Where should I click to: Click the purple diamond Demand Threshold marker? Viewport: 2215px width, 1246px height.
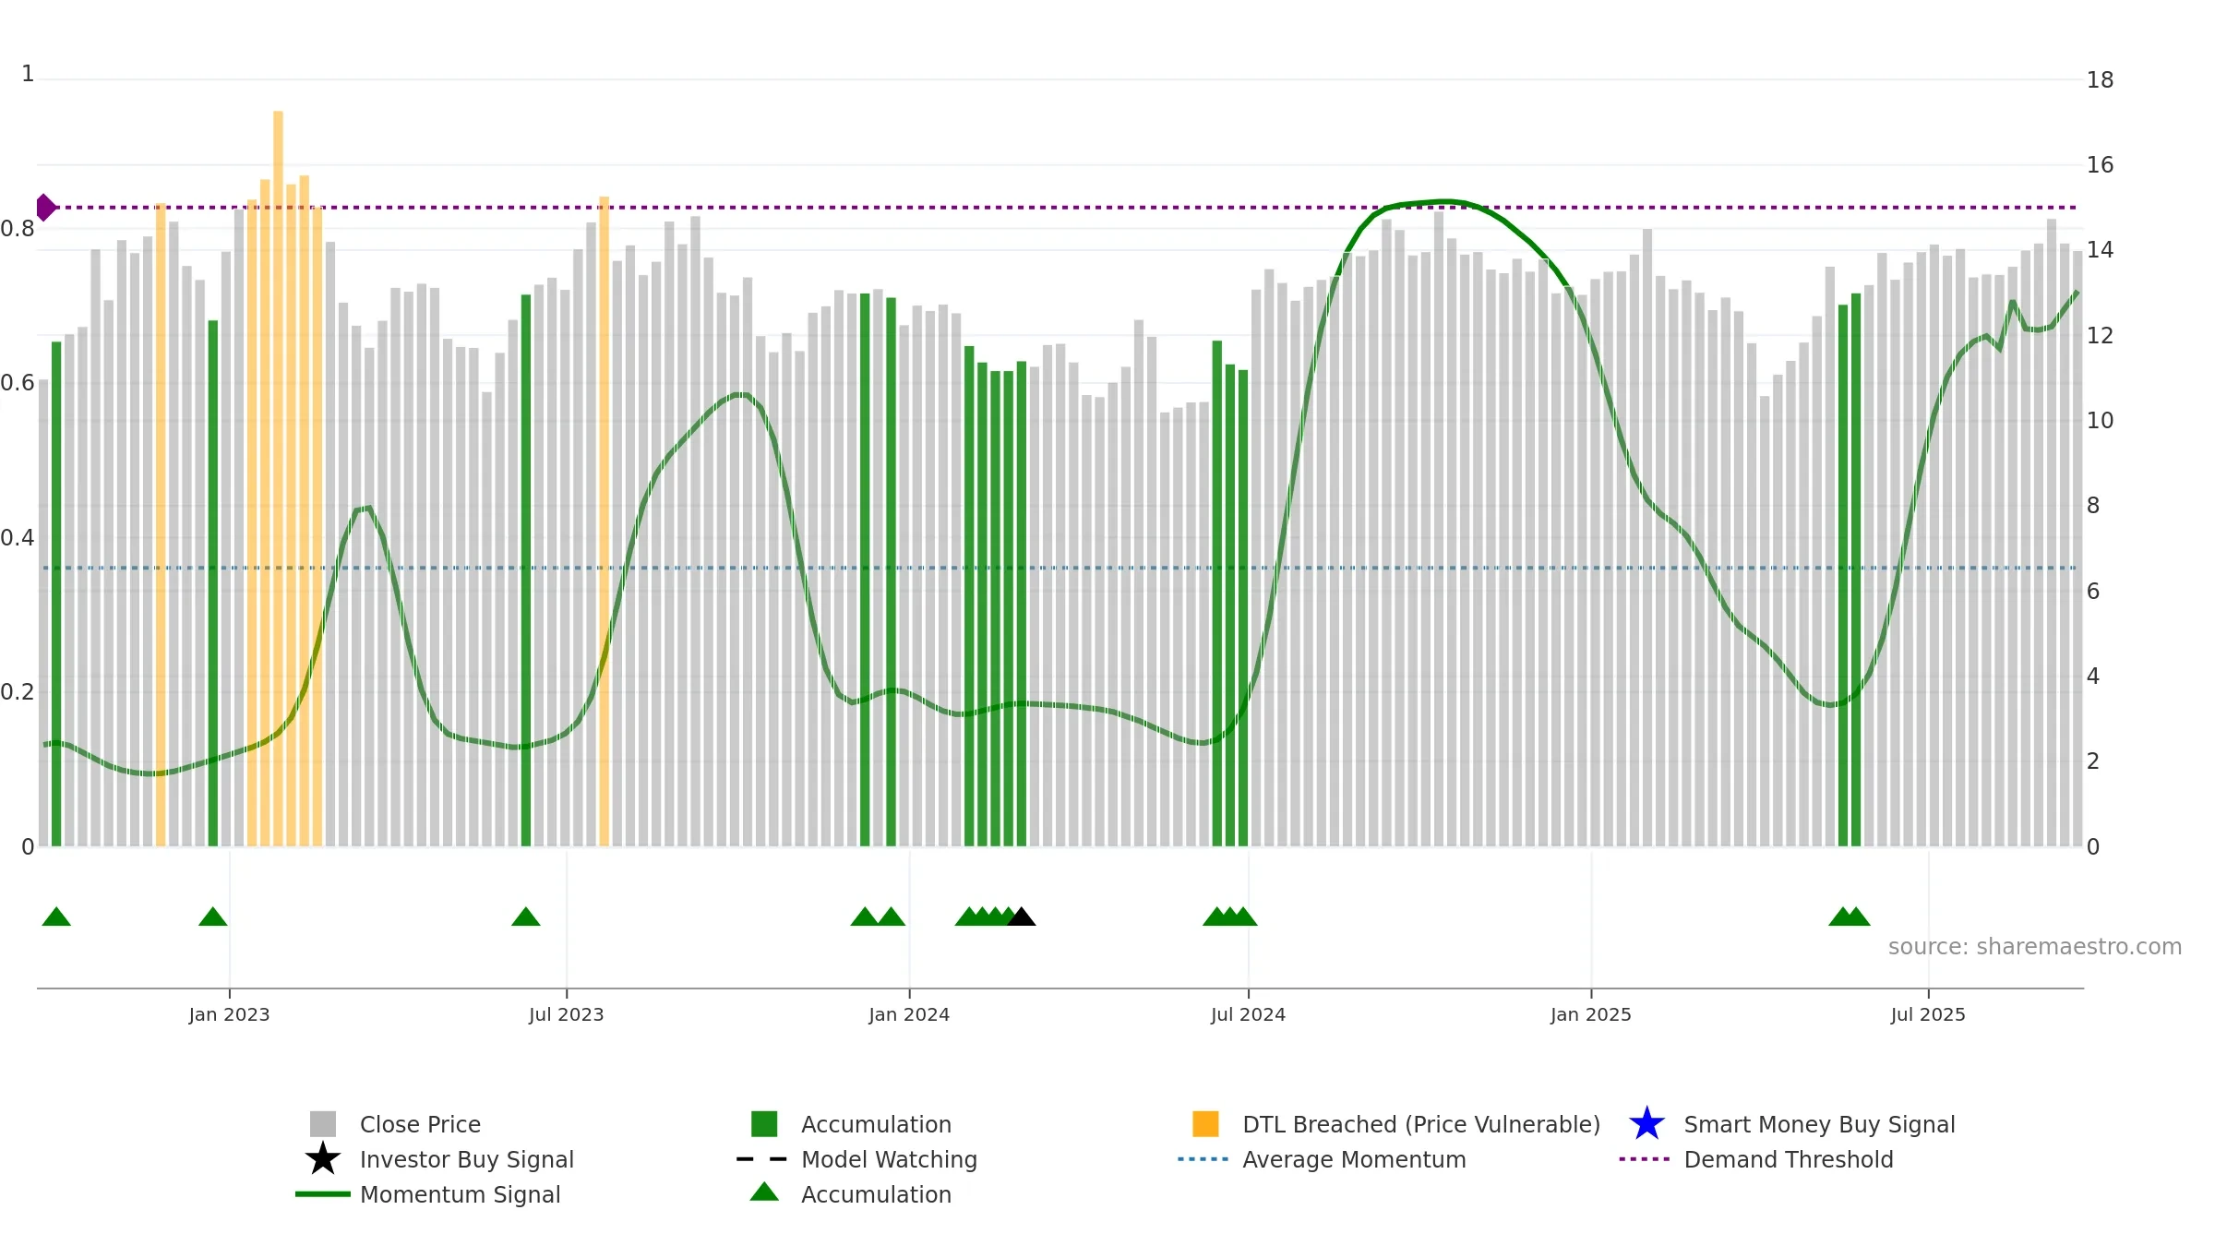click(45, 208)
